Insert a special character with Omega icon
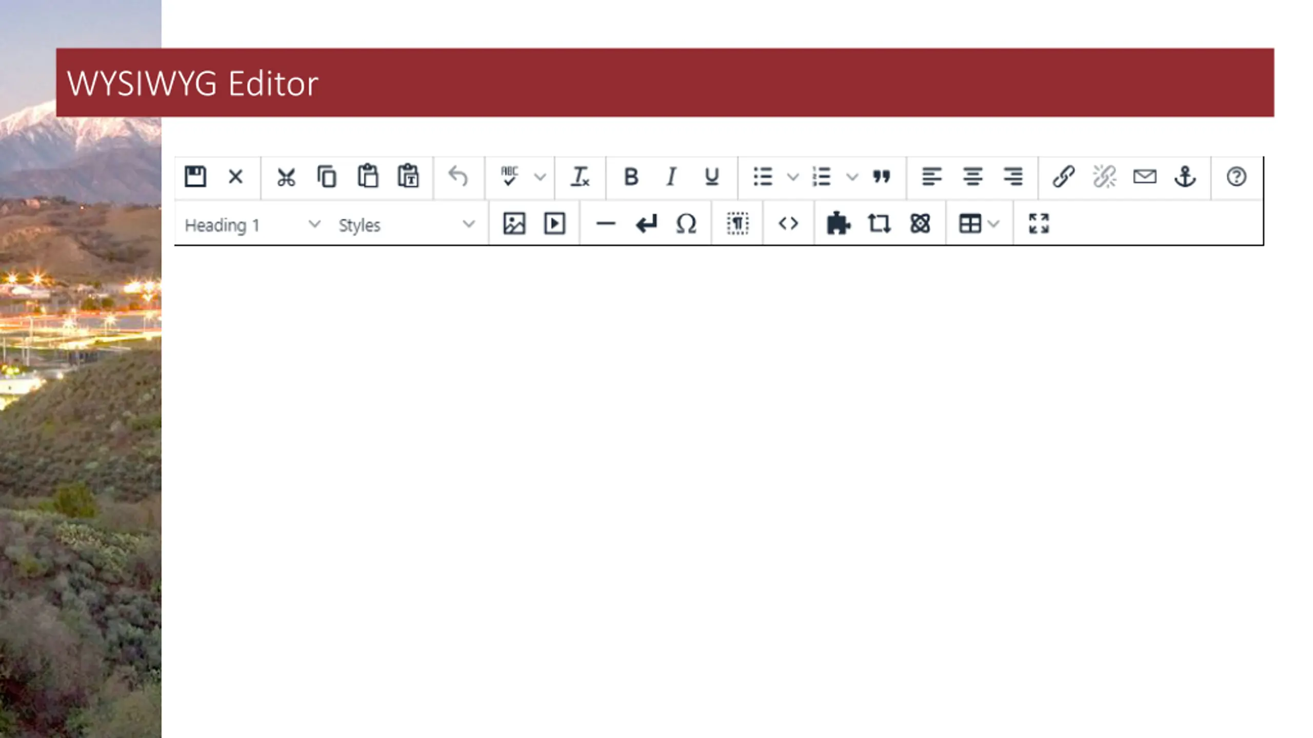 tap(686, 224)
